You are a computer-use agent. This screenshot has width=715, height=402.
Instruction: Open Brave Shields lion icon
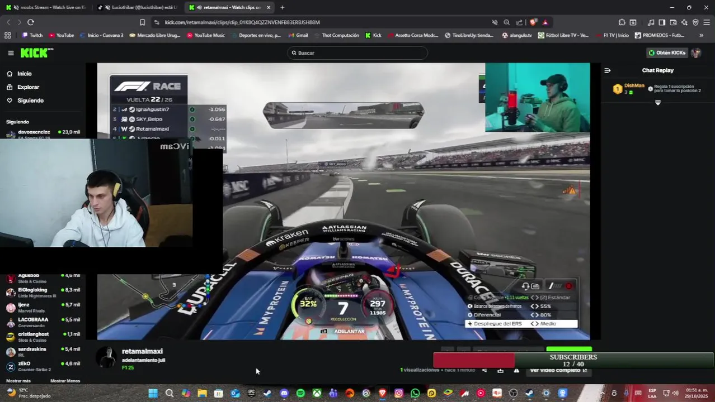click(533, 22)
